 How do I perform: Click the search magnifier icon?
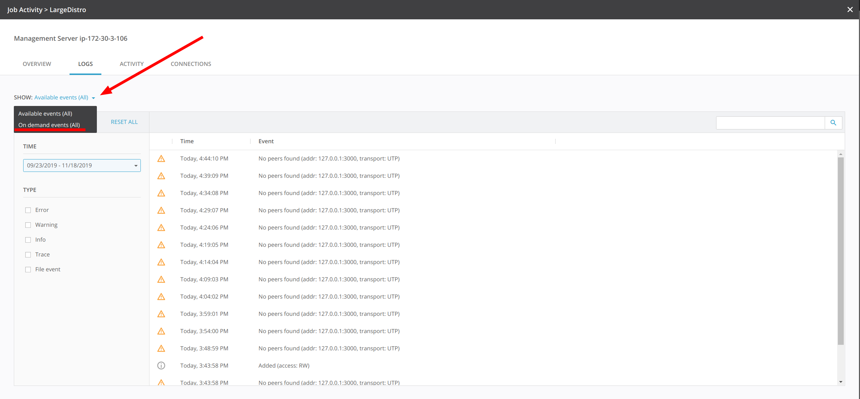(833, 123)
